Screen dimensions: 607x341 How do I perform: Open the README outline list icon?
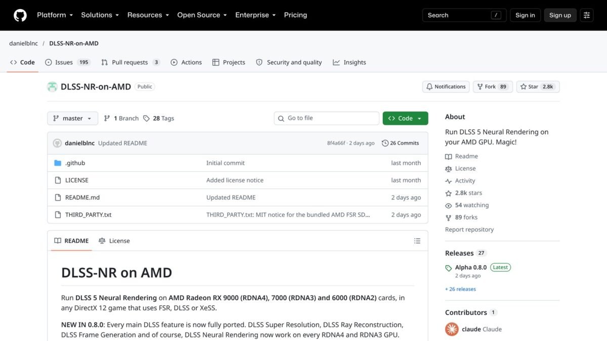(x=417, y=241)
